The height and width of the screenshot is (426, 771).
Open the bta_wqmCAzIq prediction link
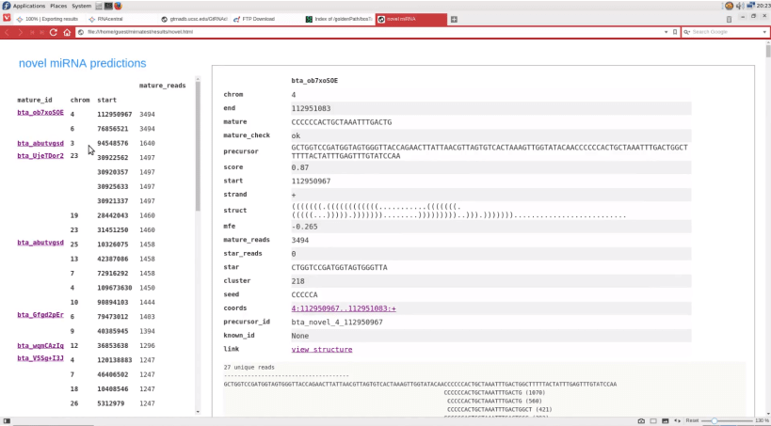(40, 346)
